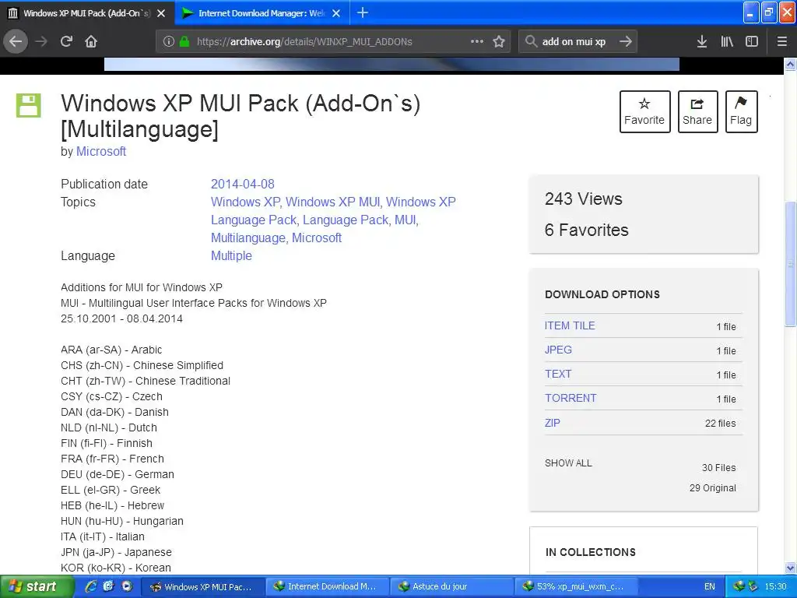The height and width of the screenshot is (598, 797).
Task: Click the EN language indicator in taskbar
Action: pos(710,587)
